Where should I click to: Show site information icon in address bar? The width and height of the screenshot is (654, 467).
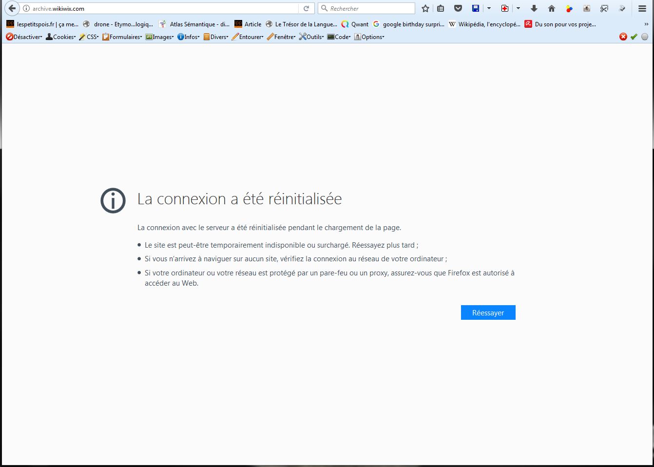pyautogui.click(x=26, y=8)
